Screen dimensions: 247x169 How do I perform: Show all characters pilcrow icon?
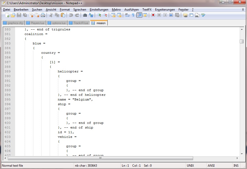[133, 15]
